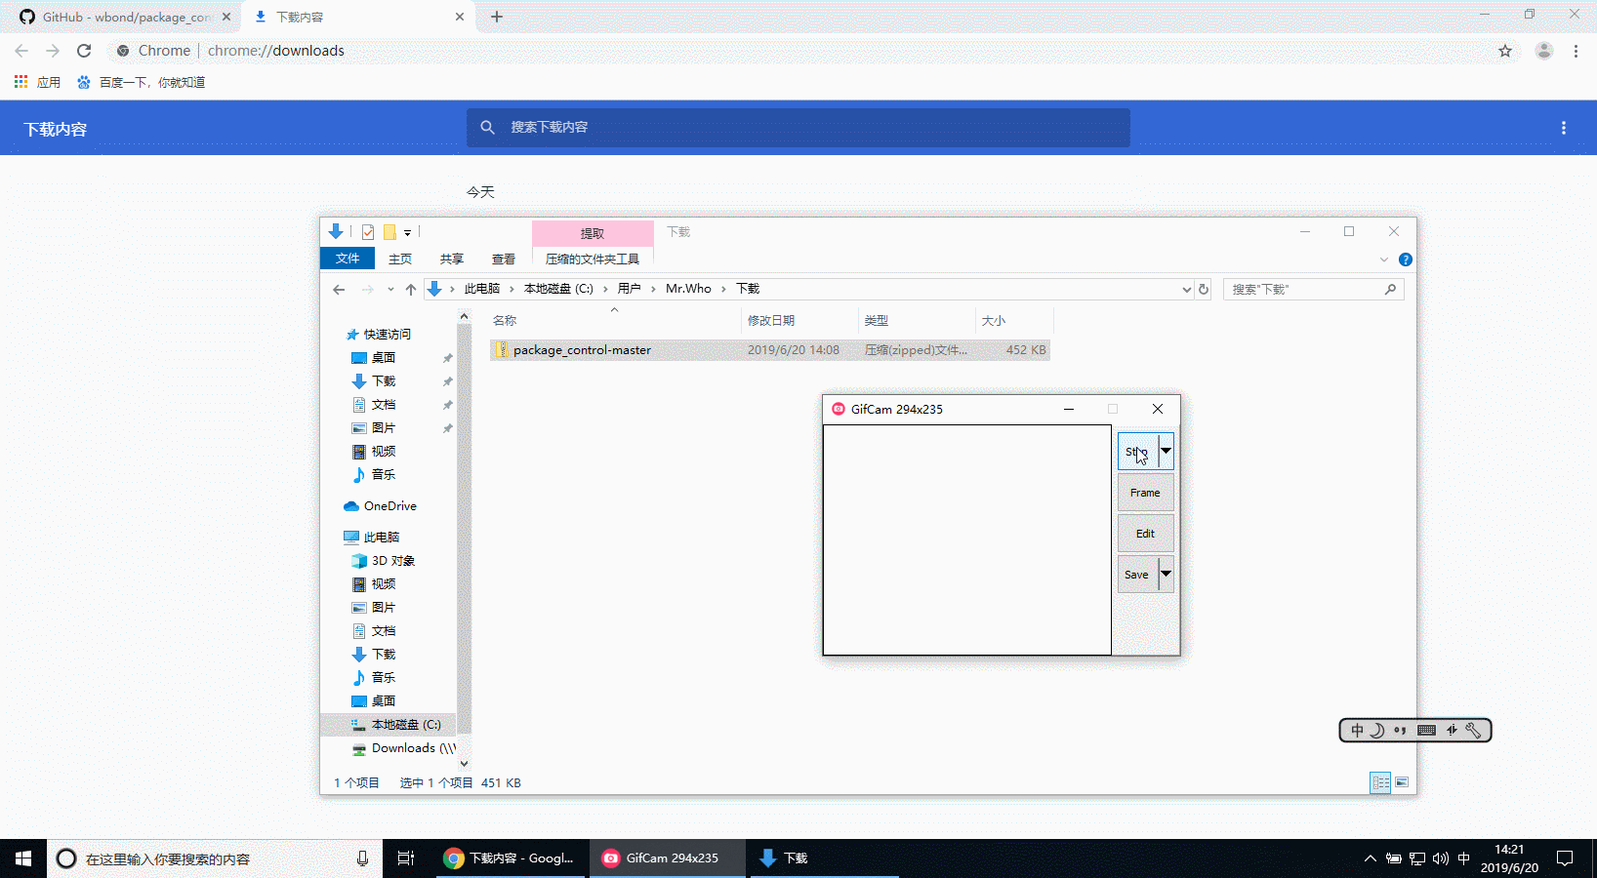Click the blue Help icon in Explorer
Image resolution: width=1597 pixels, height=878 pixels.
(1406, 259)
